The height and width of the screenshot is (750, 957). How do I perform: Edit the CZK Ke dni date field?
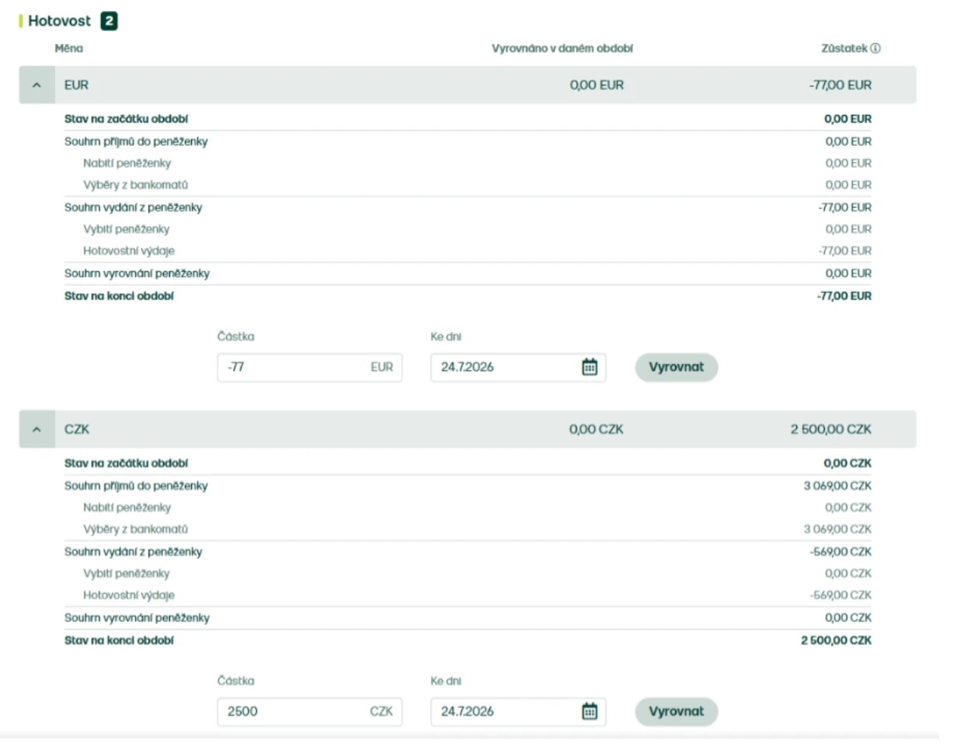click(518, 711)
